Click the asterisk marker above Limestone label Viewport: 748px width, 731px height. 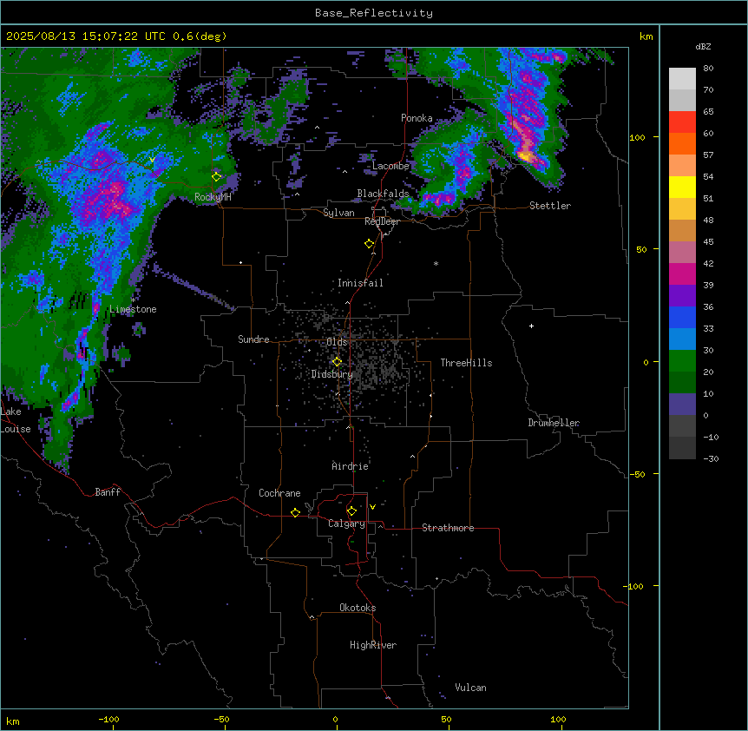(x=133, y=300)
